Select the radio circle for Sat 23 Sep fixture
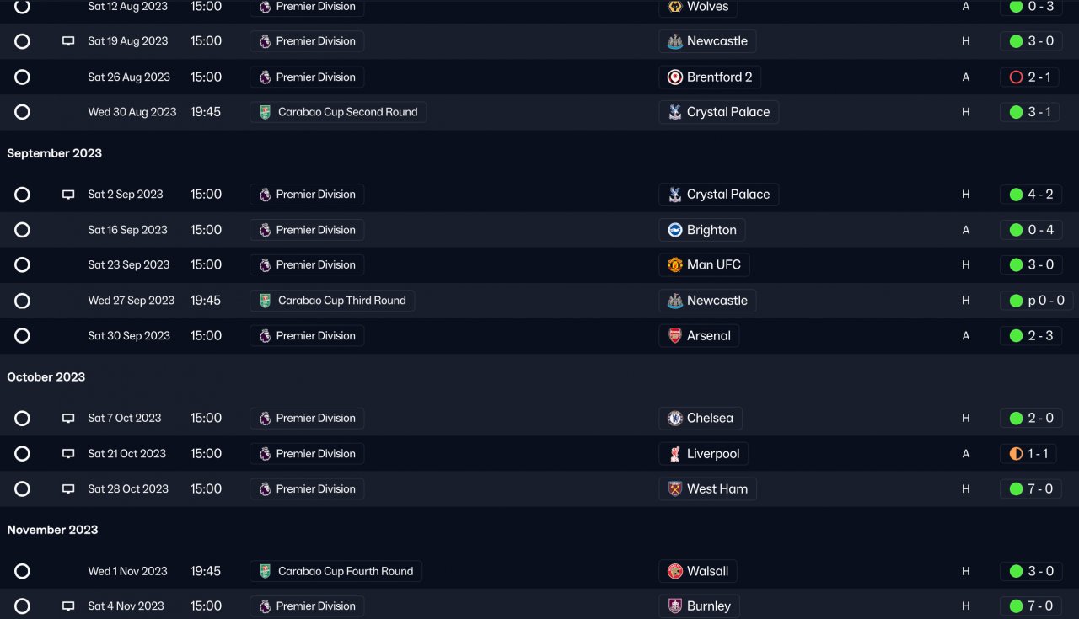This screenshot has height=619, width=1079. click(x=22, y=264)
